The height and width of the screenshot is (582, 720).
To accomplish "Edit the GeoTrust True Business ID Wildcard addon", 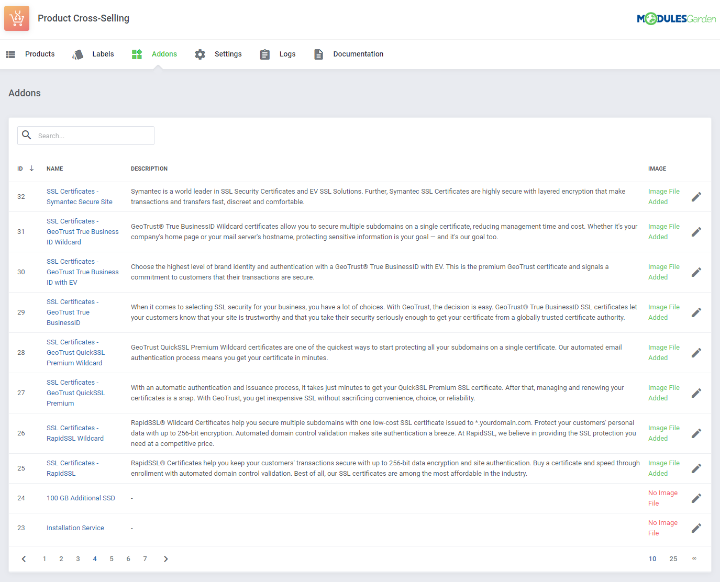I will tap(696, 232).
